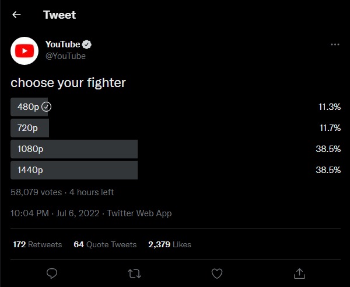Select the 1080p poll option bar
The height and width of the screenshot is (287, 350).
[x=74, y=149]
